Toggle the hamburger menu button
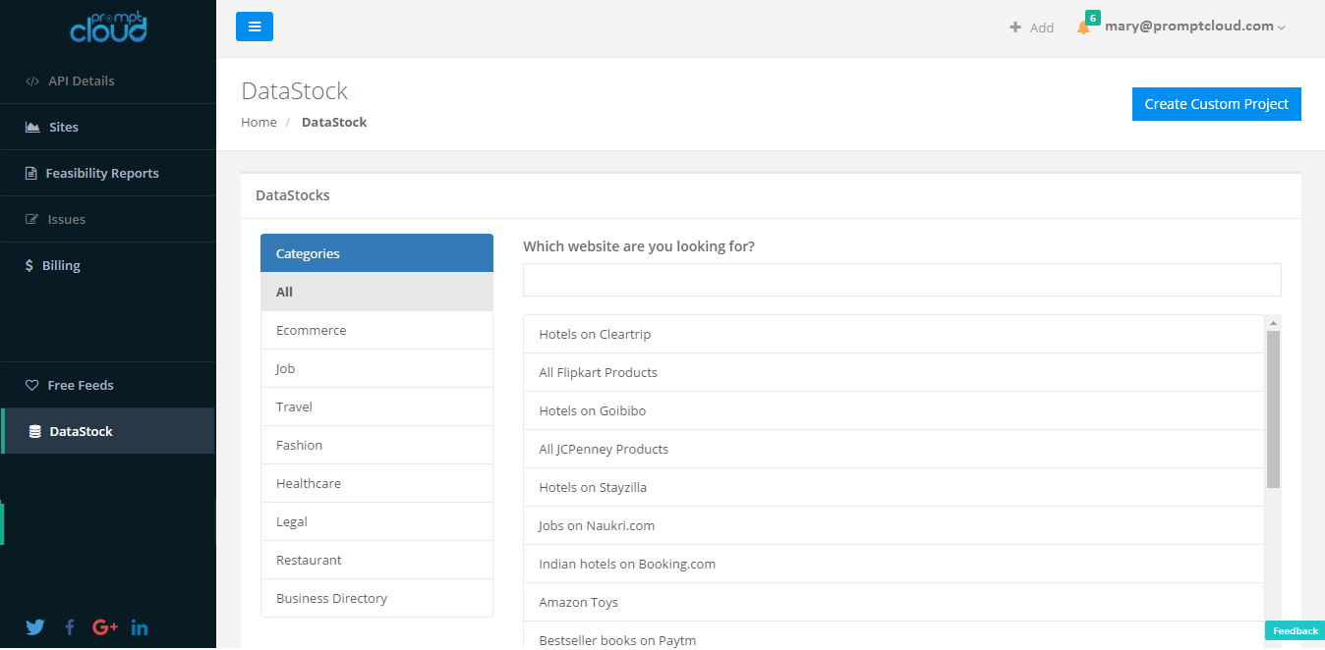This screenshot has height=650, width=1325. pos(255,27)
